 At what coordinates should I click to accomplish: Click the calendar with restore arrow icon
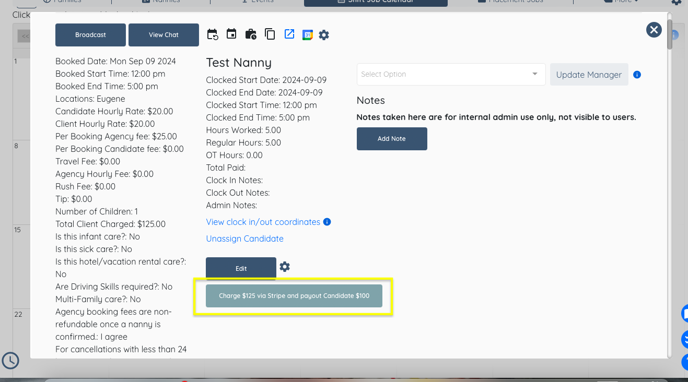(213, 35)
